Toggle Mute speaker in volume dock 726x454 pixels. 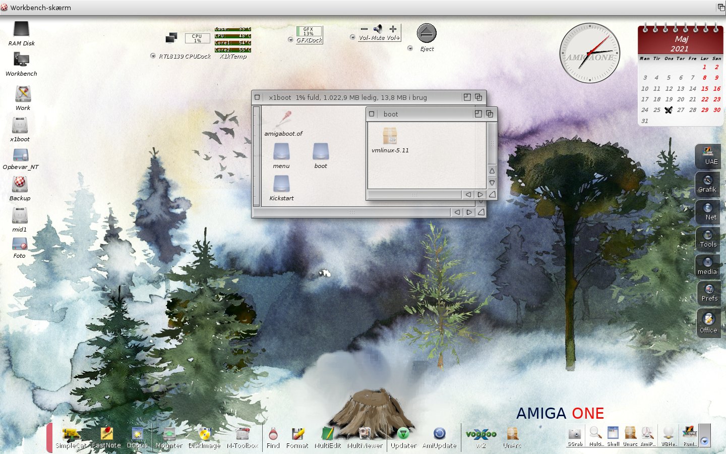[x=378, y=29]
